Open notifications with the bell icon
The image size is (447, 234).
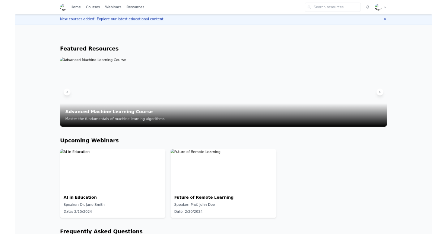tap(368, 7)
